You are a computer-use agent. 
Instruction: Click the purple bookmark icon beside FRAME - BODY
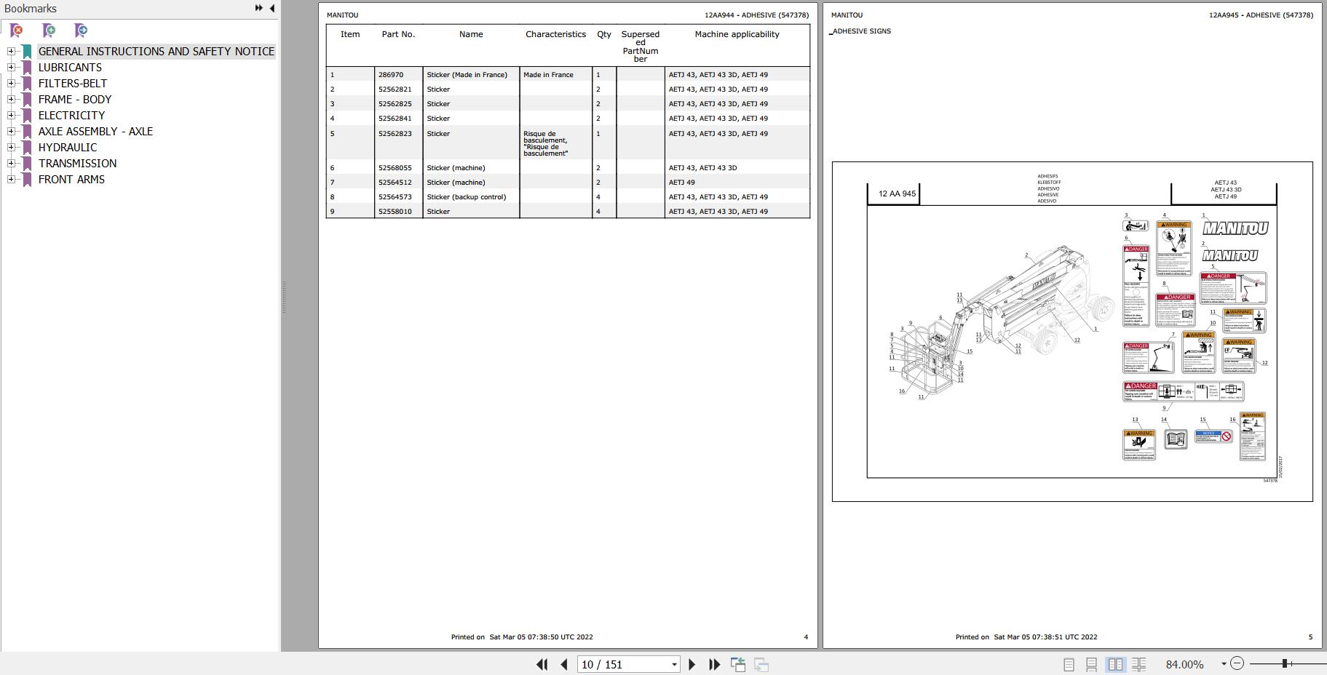[x=27, y=100]
